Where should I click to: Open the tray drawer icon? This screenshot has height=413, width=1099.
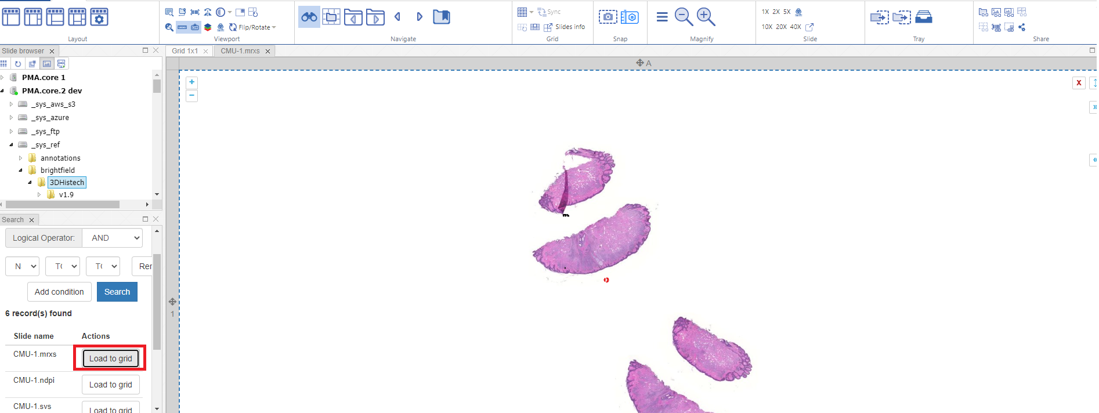[923, 17]
